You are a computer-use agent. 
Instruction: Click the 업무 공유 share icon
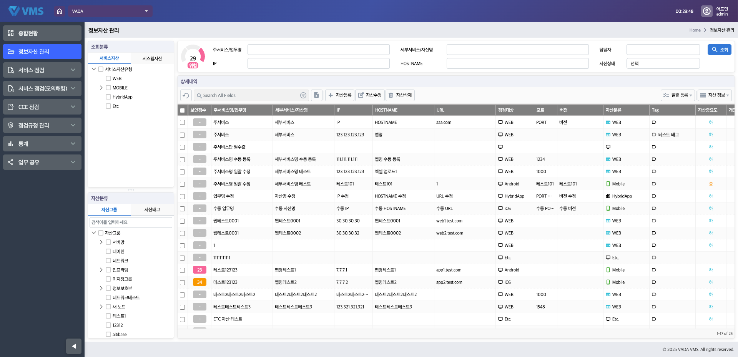11,162
